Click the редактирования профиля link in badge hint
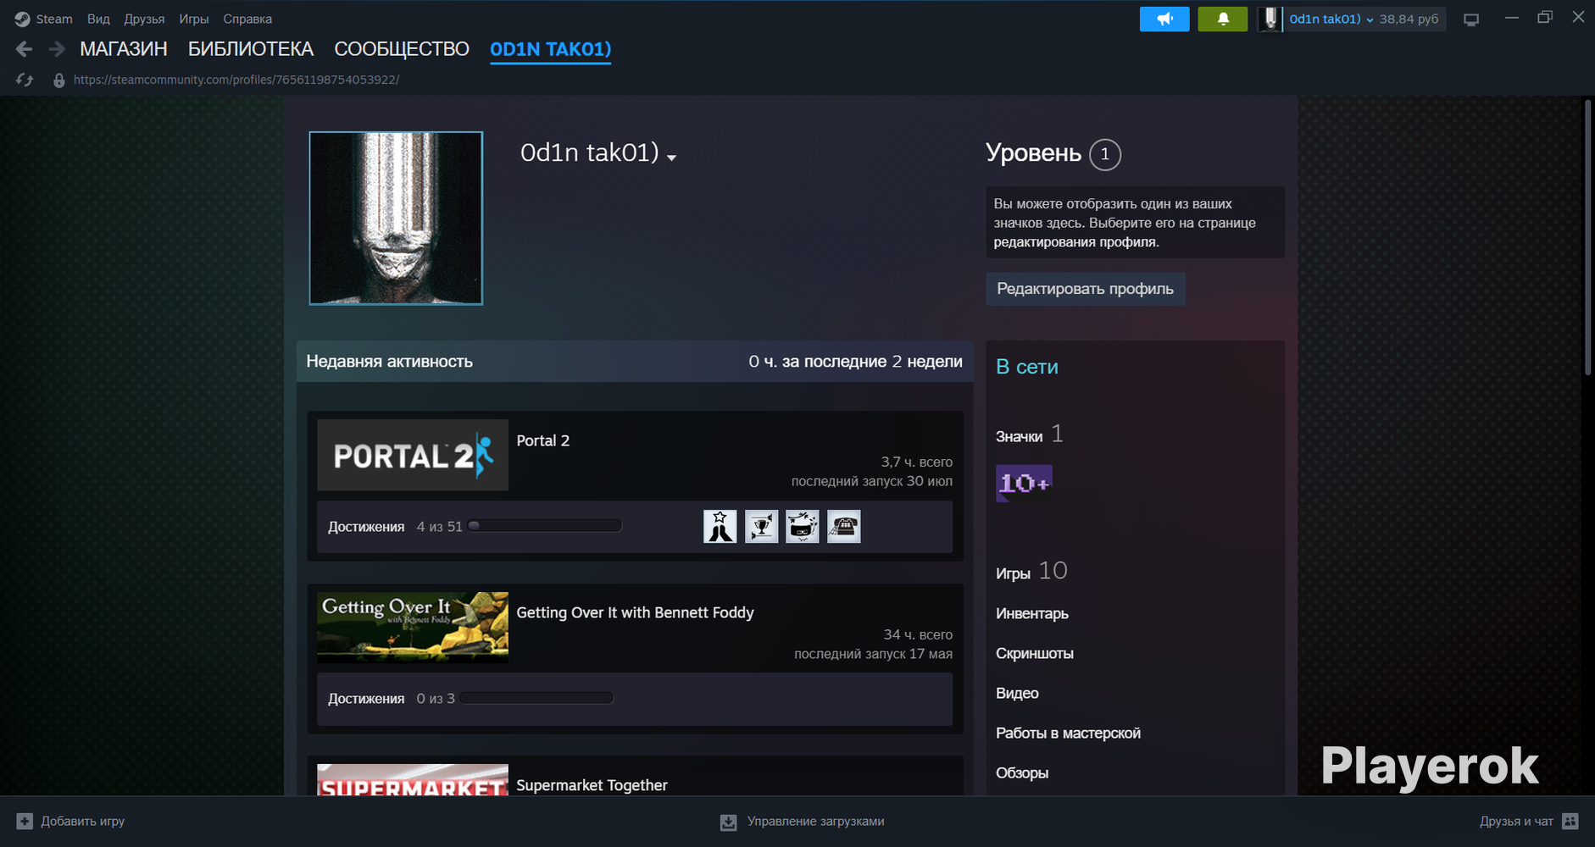The image size is (1595, 847). pyautogui.click(x=1076, y=242)
